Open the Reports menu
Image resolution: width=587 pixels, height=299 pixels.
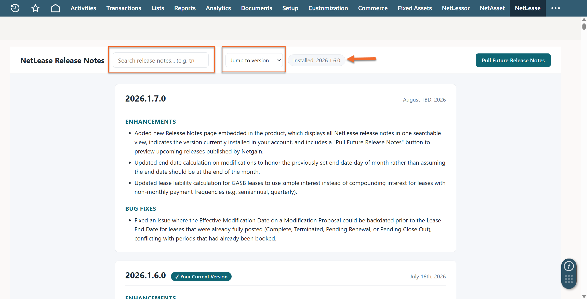(x=185, y=8)
